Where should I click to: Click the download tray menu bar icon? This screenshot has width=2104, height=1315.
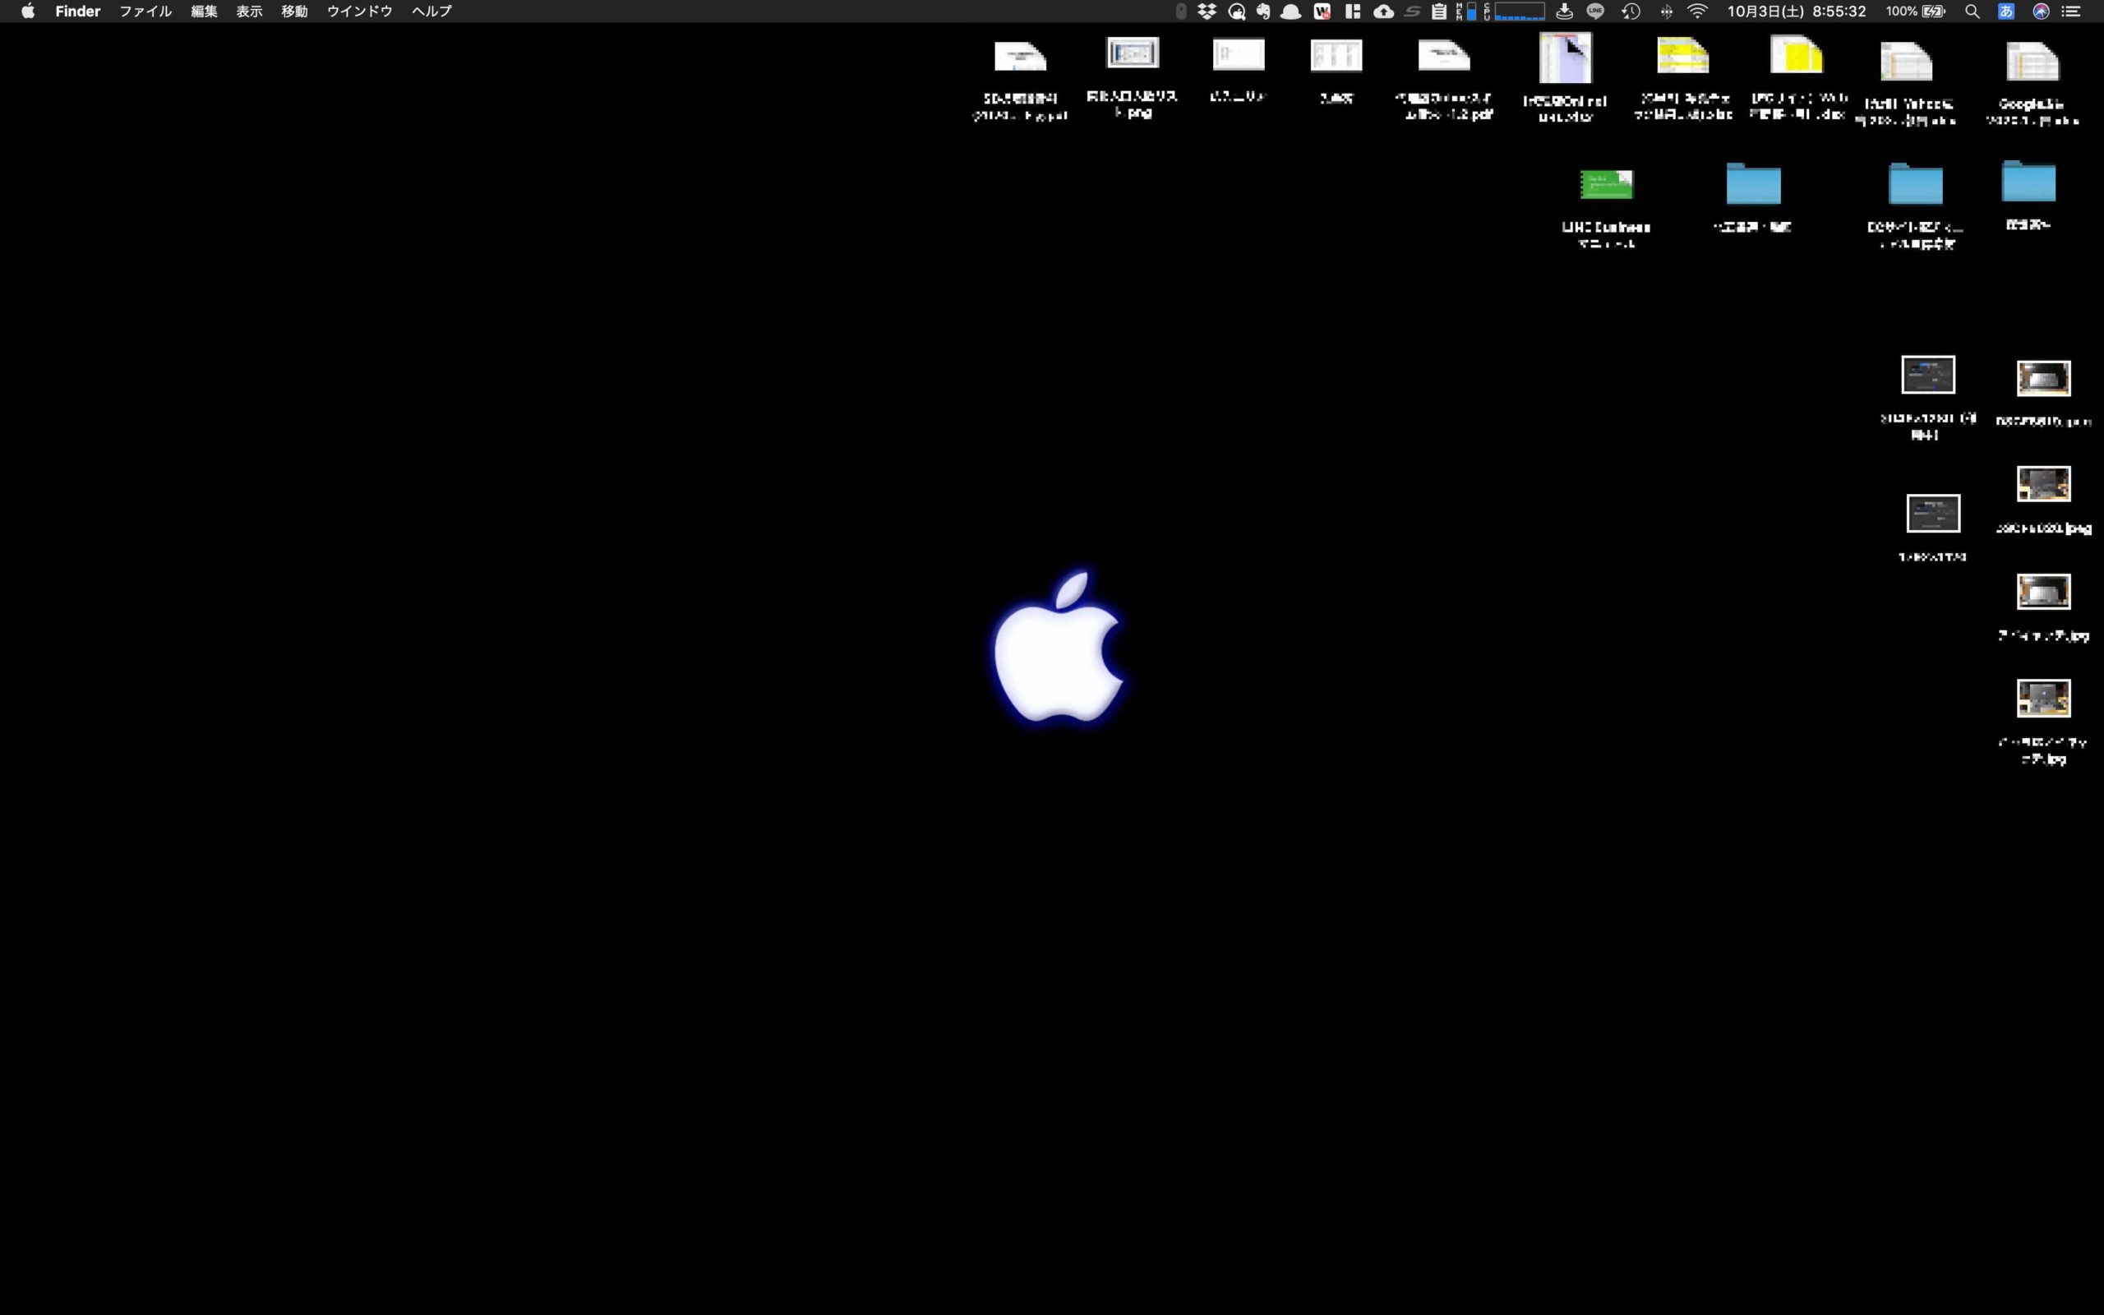point(1564,12)
